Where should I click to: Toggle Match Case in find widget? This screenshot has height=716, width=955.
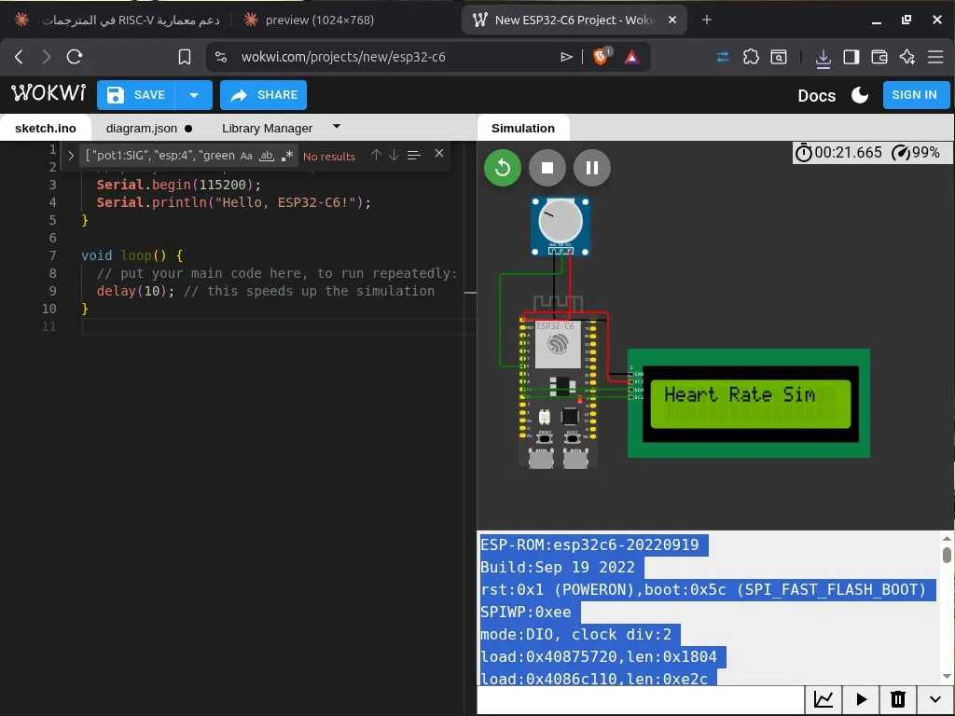[246, 156]
